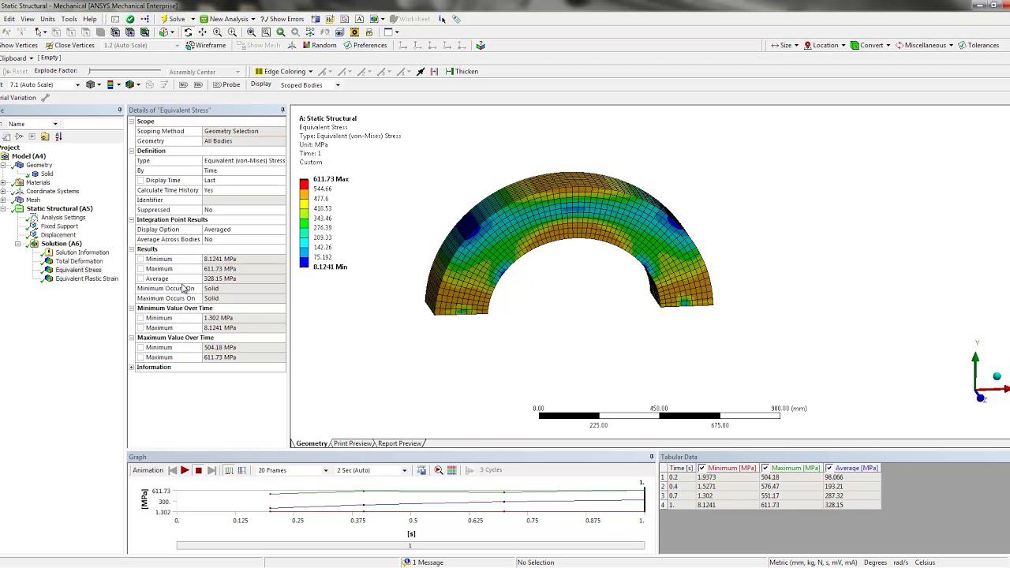
Task: Open the Preferences button
Action: [x=365, y=46]
